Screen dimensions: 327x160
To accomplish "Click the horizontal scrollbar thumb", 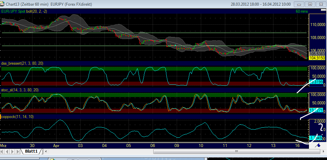I will 237,152.
